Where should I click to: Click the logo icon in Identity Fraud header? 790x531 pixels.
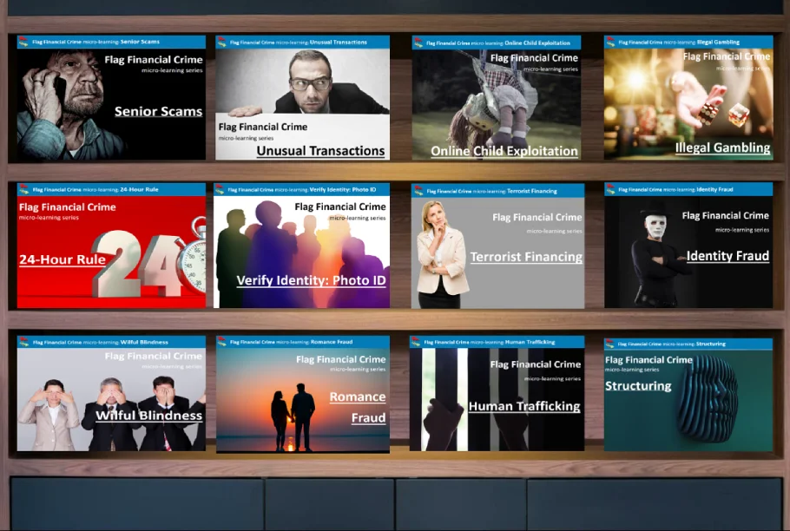pyautogui.click(x=610, y=189)
